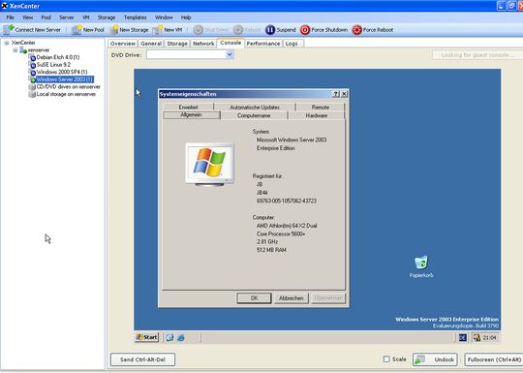Toggle the Scale checkbox
Image resolution: width=523 pixels, height=373 pixels.
pos(386,359)
